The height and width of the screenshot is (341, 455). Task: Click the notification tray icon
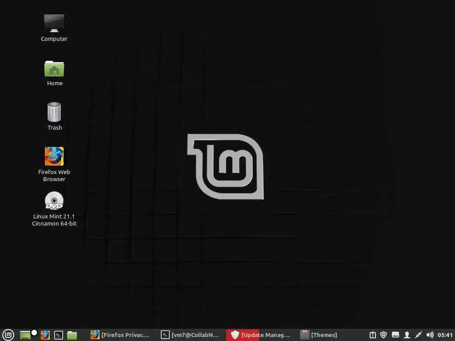coord(373,335)
